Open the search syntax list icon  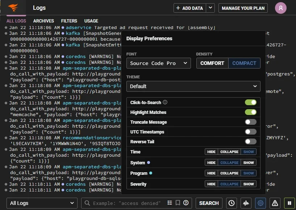(x=170, y=203)
